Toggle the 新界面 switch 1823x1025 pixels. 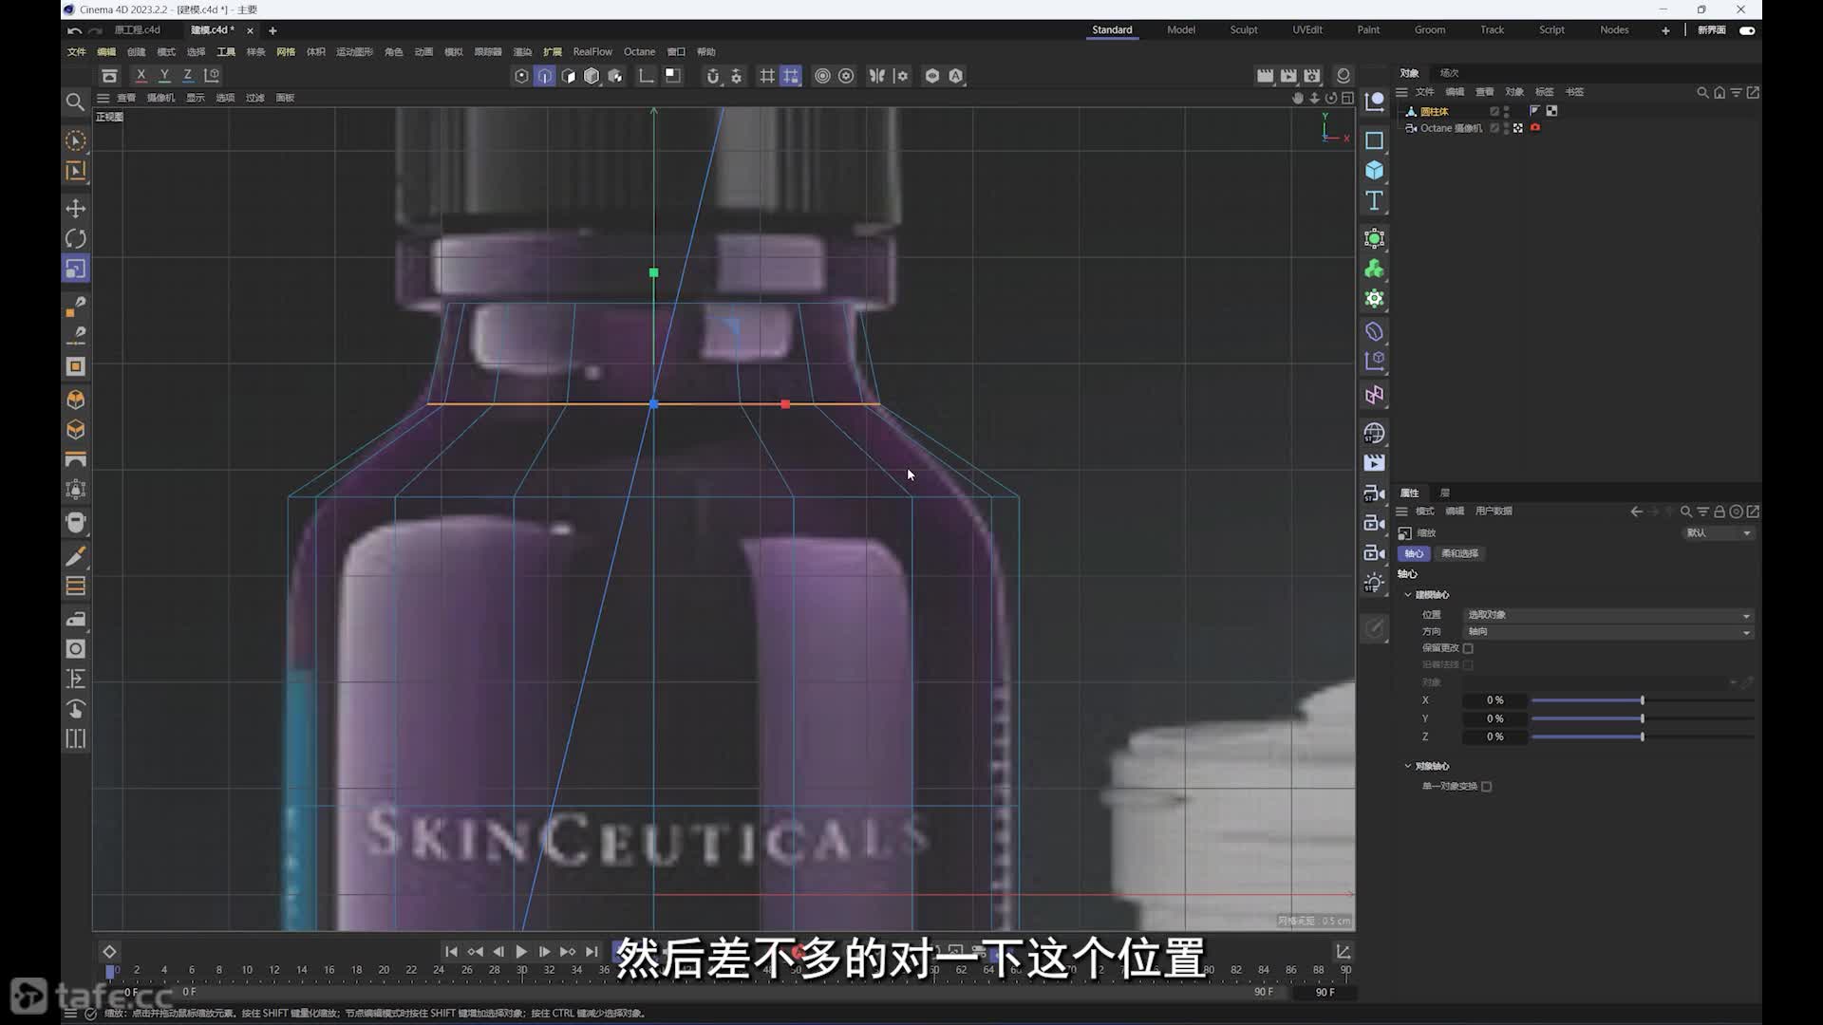pyautogui.click(x=1746, y=30)
